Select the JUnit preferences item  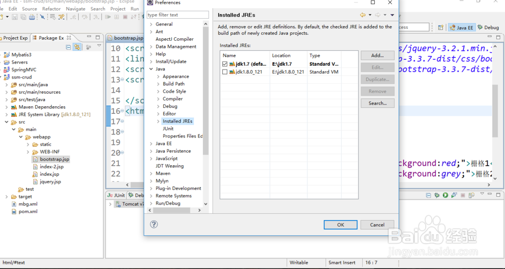point(168,129)
